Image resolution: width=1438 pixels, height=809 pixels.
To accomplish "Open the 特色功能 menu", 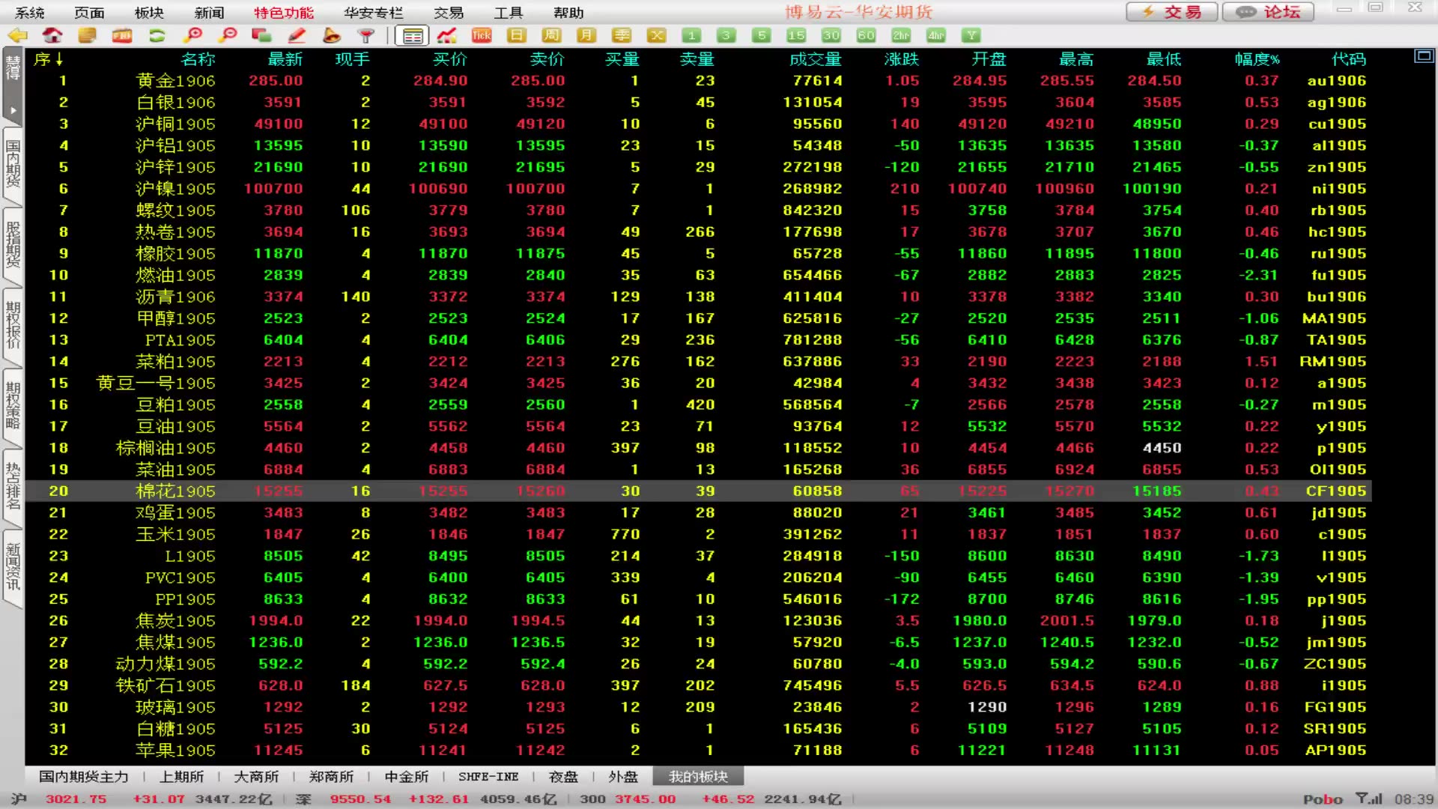I will click(284, 13).
